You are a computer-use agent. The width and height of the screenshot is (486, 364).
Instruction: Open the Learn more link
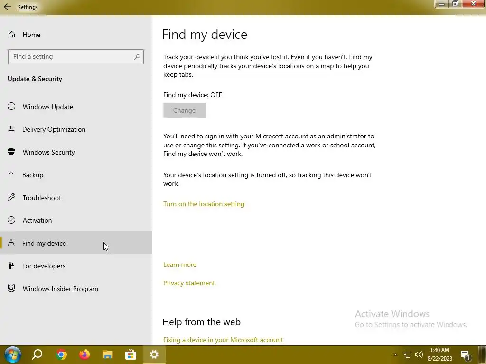[x=180, y=264]
